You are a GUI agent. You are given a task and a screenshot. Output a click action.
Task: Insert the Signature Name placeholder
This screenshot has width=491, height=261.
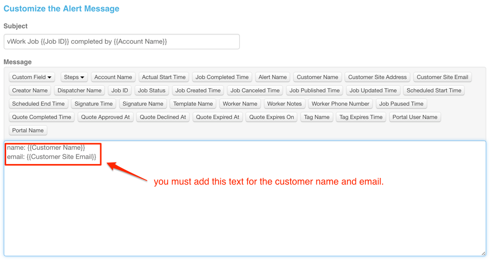143,104
